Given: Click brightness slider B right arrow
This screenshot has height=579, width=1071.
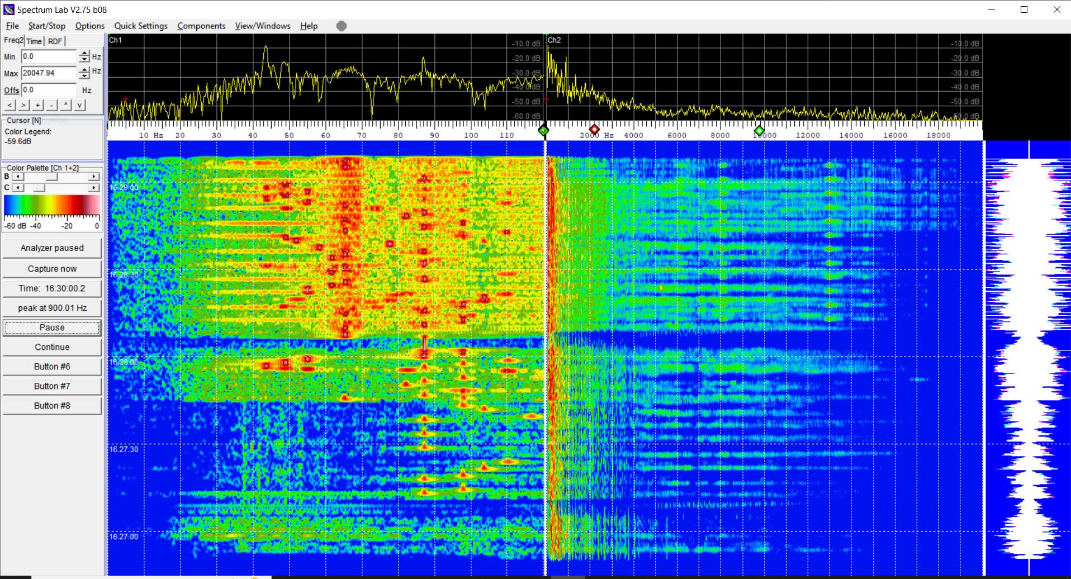Looking at the screenshot, I should (94, 177).
